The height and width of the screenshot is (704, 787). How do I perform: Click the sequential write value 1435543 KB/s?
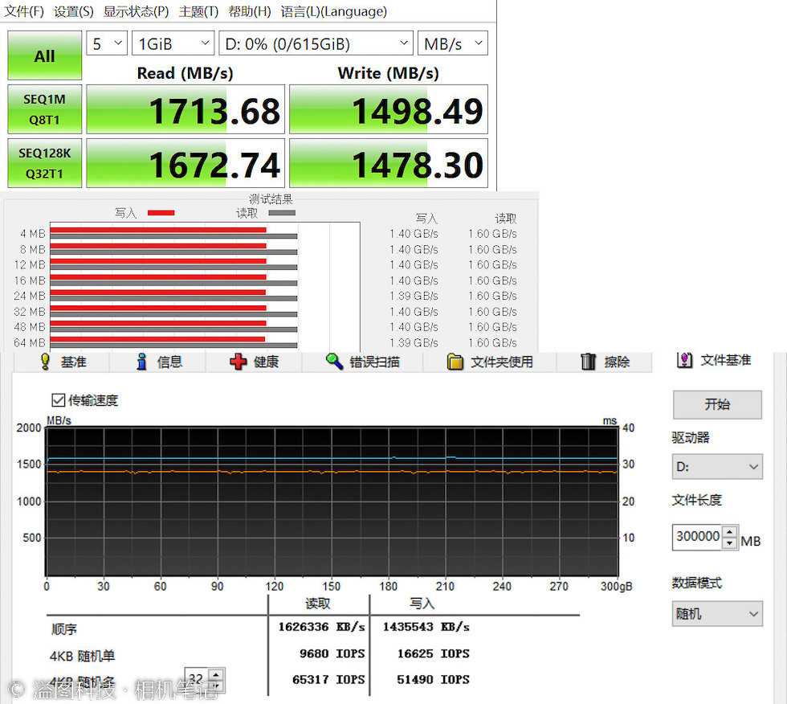(x=426, y=627)
